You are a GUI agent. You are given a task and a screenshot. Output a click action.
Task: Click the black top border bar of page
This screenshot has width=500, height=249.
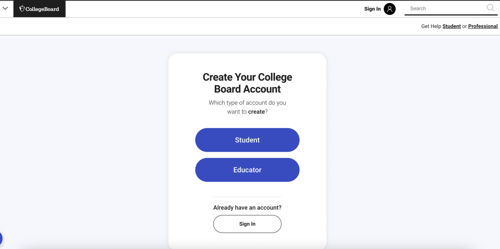250,0
